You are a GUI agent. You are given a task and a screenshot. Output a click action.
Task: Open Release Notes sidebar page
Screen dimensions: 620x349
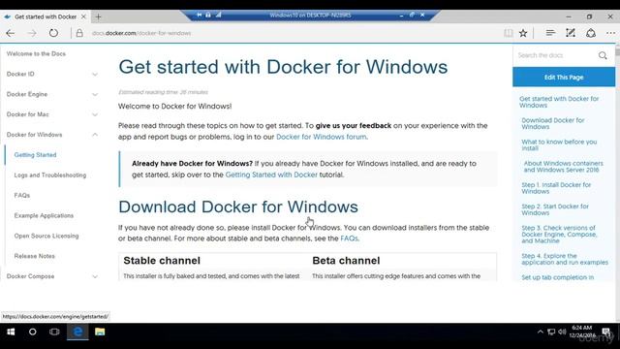tap(35, 256)
